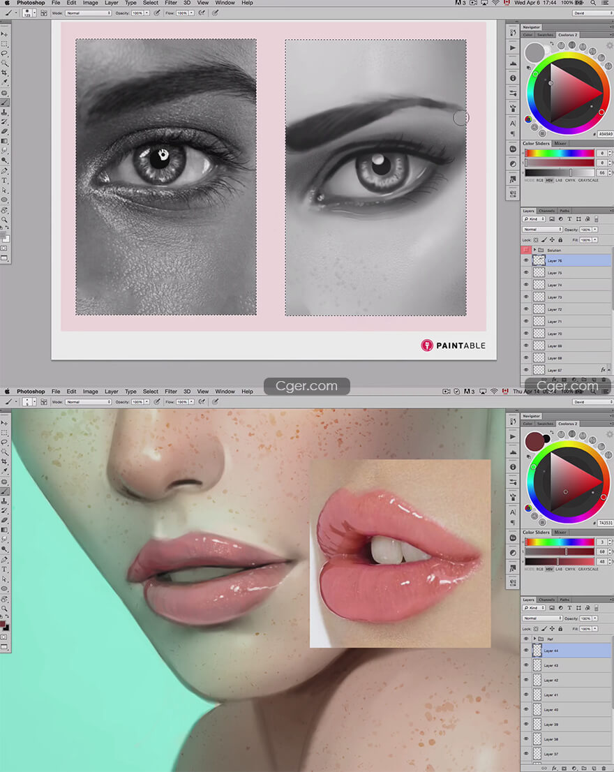Expand the Ref layer group
The width and height of the screenshot is (614, 772).
coord(534,639)
